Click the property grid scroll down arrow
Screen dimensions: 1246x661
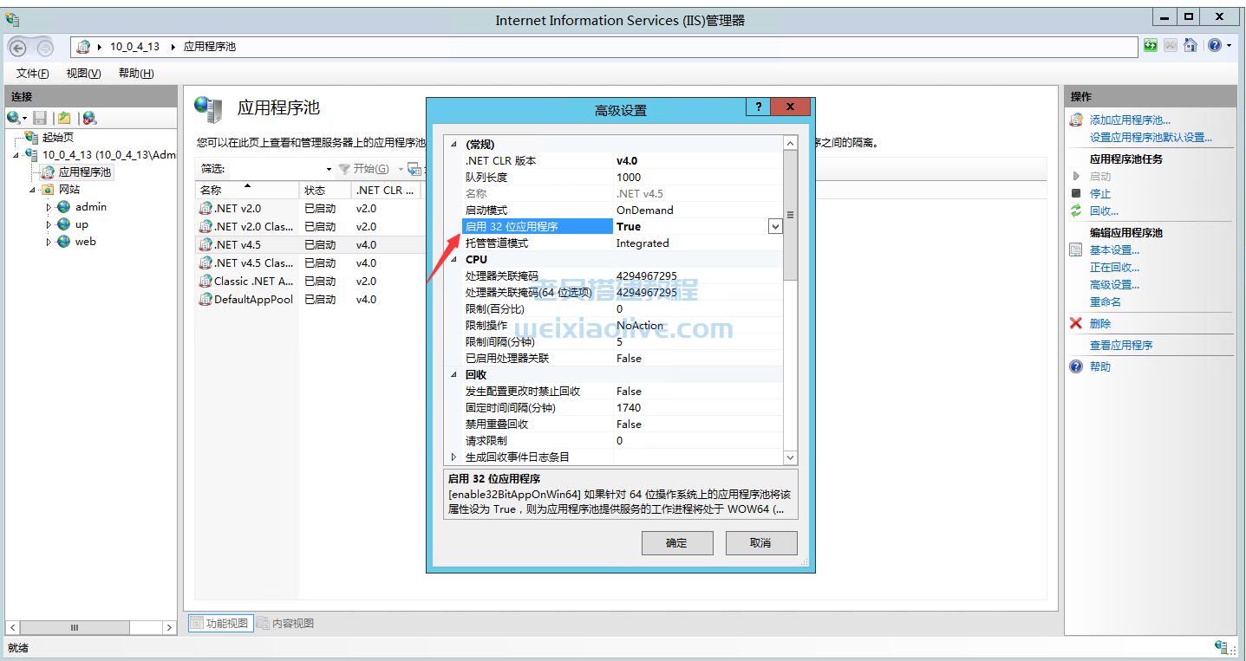tap(790, 457)
